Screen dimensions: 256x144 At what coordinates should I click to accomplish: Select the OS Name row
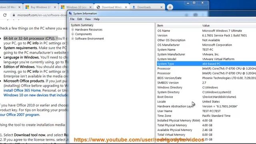pos(206,31)
